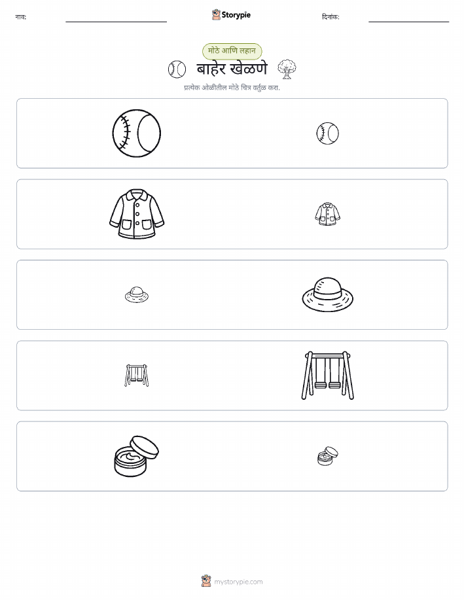This screenshot has width=464, height=600.
Task: Select the large open cream jar
Action: click(137, 456)
